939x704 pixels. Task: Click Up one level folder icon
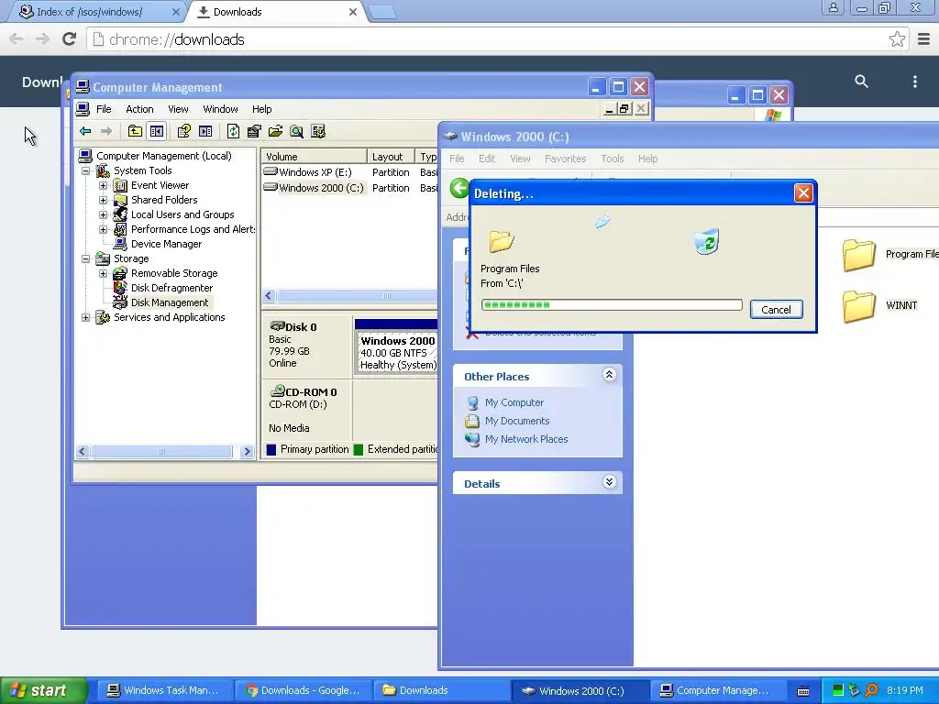point(136,131)
